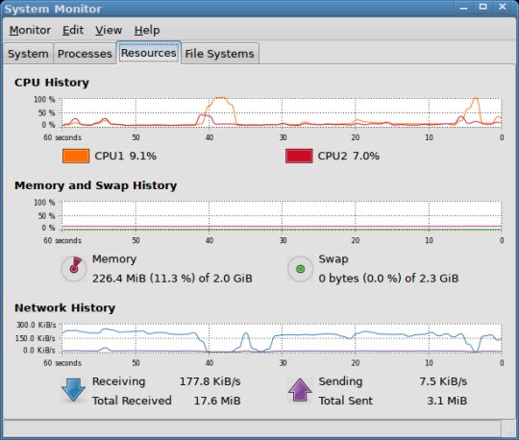This screenshot has height=440, width=519.
Task: Click the 300.0 KiB/s axis label
Action: point(37,325)
